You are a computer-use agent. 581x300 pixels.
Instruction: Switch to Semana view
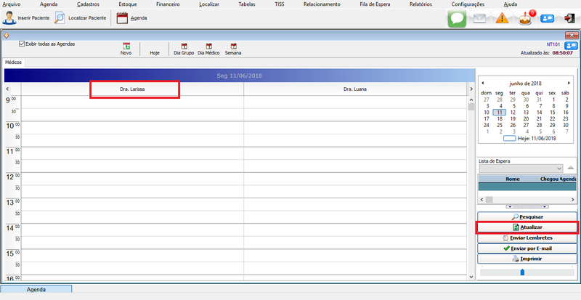coord(233,48)
